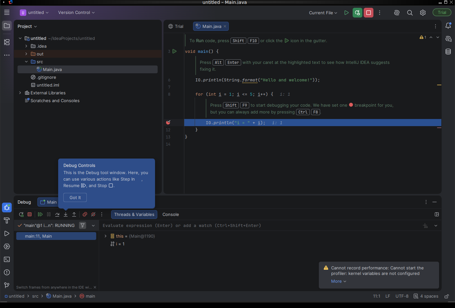Step into in the debugger

[x=66, y=214]
